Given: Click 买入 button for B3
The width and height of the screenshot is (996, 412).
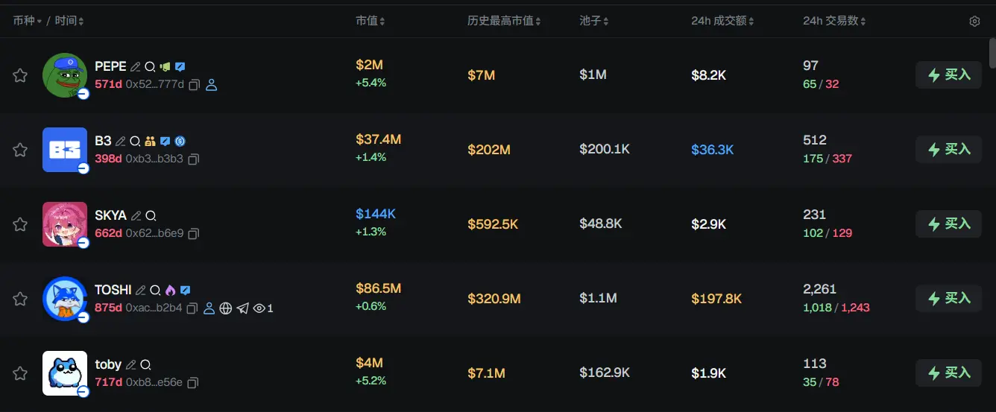Looking at the screenshot, I should [948, 150].
